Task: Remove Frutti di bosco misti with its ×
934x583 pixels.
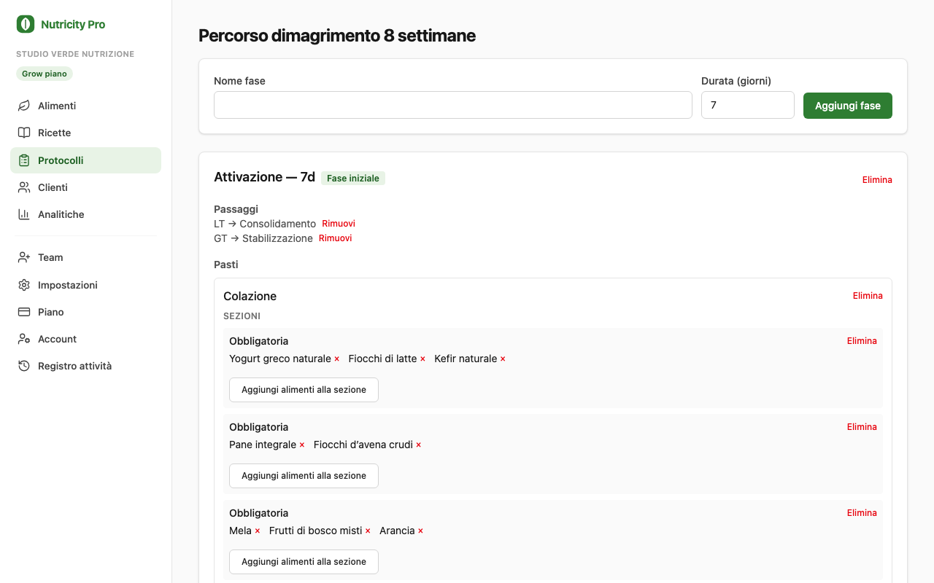Action: (368, 531)
